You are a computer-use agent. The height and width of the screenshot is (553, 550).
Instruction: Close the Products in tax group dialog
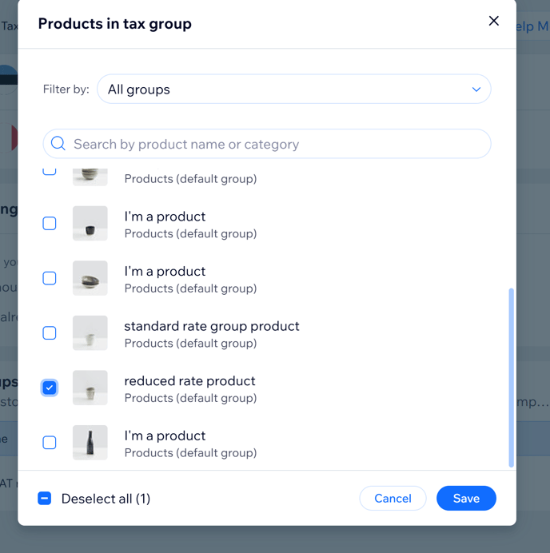tap(493, 21)
